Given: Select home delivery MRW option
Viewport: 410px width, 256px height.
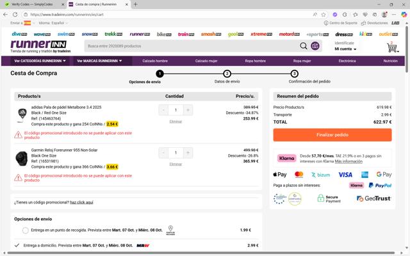Looking at the screenshot, I should coord(17,246).
